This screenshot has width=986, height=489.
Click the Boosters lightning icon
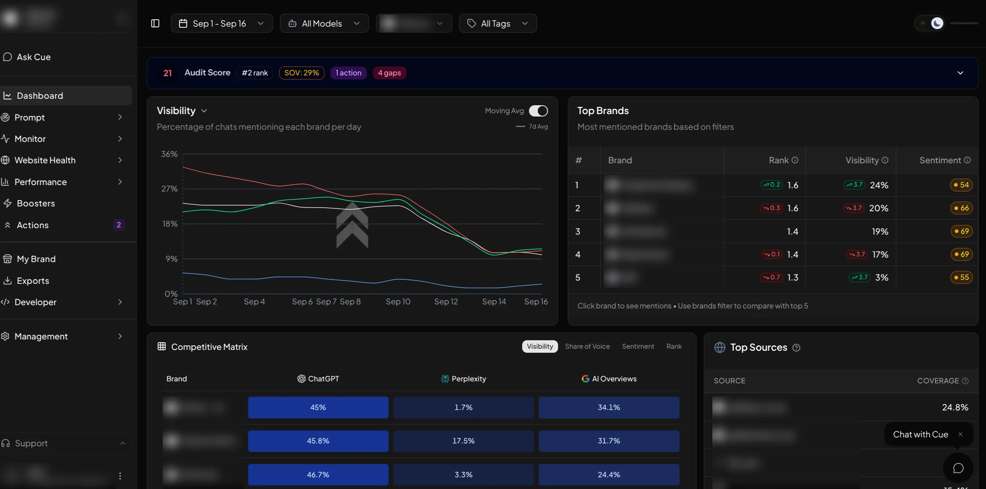[x=7, y=203]
